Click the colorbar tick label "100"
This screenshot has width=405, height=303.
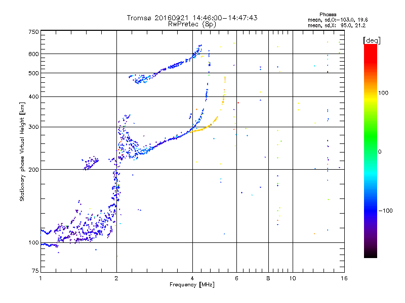(383, 93)
